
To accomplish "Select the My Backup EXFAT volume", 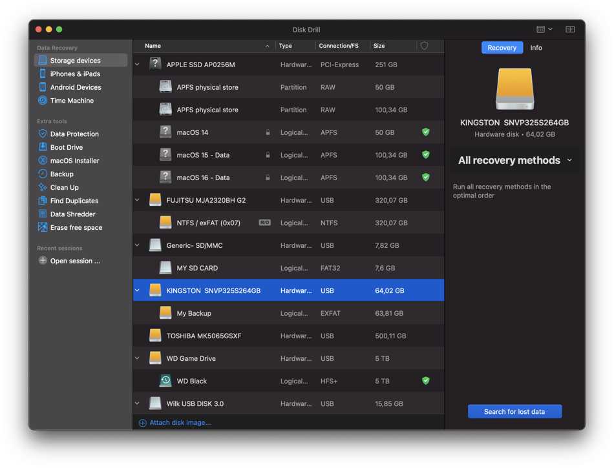I will point(289,313).
